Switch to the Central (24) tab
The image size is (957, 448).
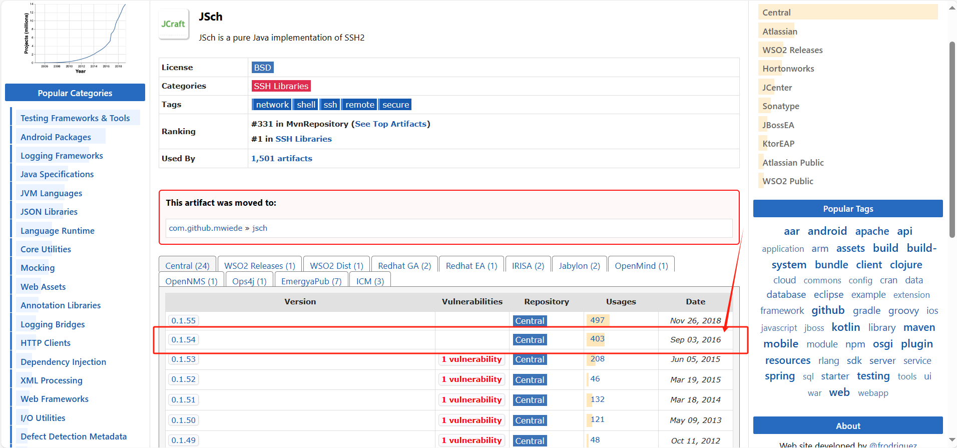[x=187, y=265]
